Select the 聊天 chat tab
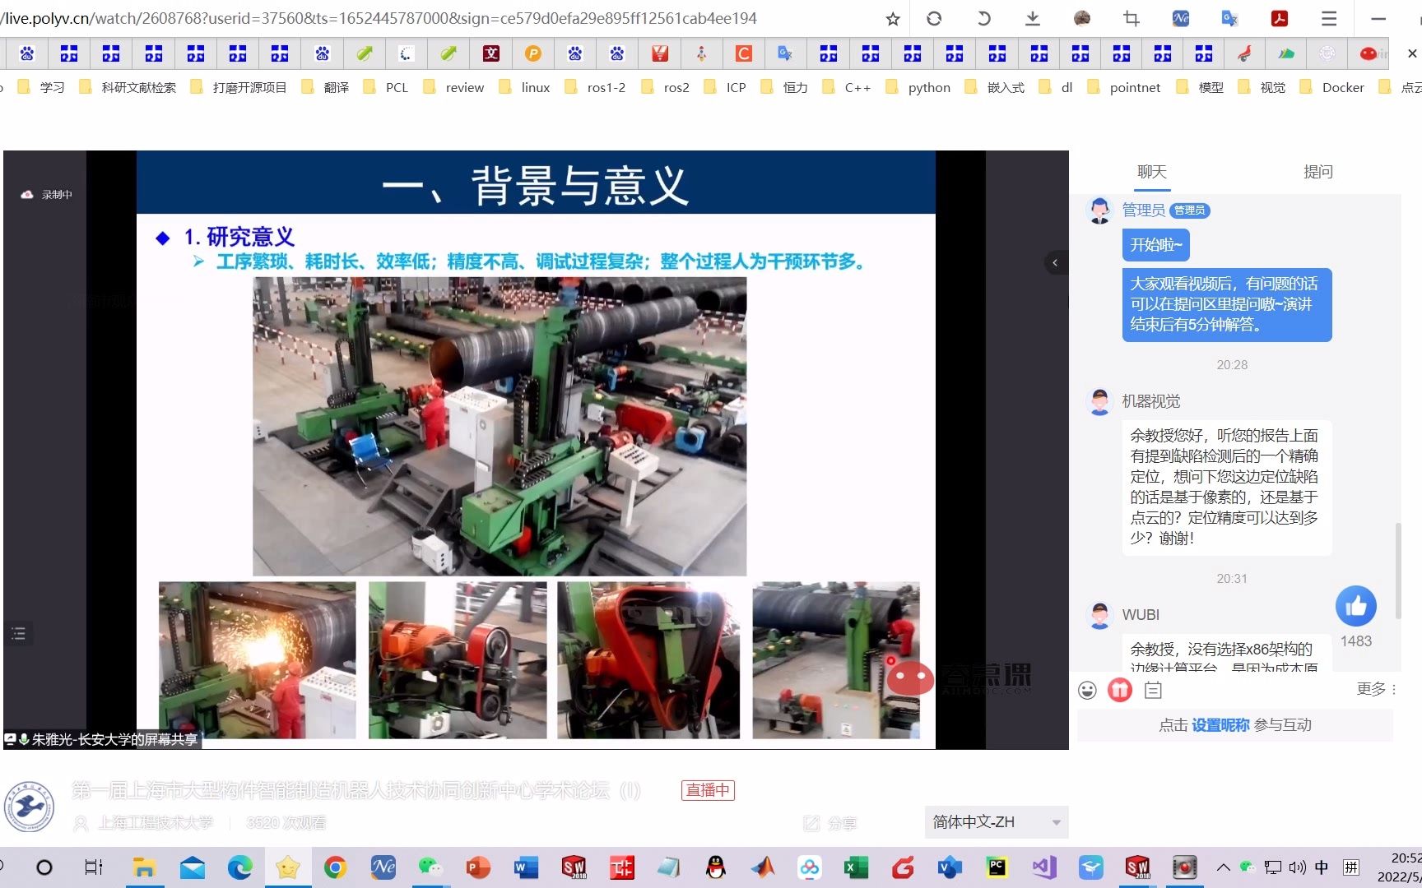Viewport: 1422px width, 888px height. [1151, 171]
